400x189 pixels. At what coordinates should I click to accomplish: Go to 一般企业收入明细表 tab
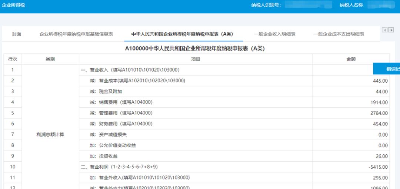coord(274,34)
